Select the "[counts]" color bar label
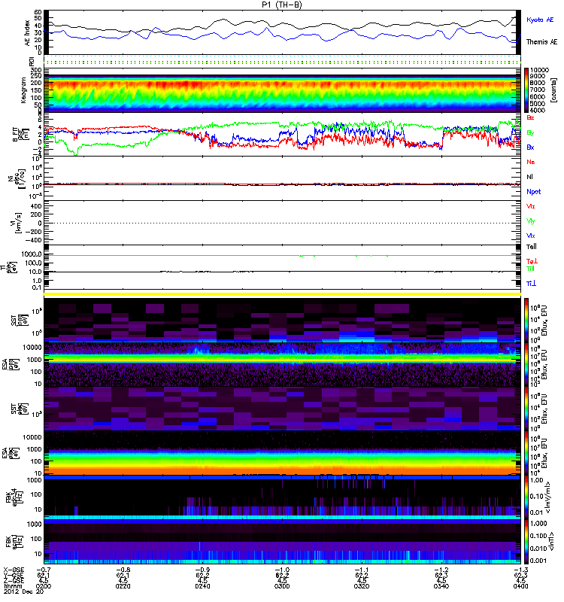This screenshot has height=602, width=564. click(553, 90)
